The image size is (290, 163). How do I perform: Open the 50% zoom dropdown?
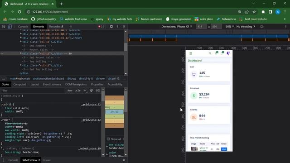230,27
